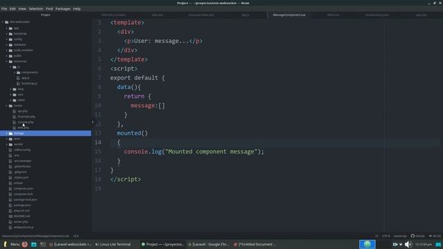Switch to the Welcome tab

[333, 15]
